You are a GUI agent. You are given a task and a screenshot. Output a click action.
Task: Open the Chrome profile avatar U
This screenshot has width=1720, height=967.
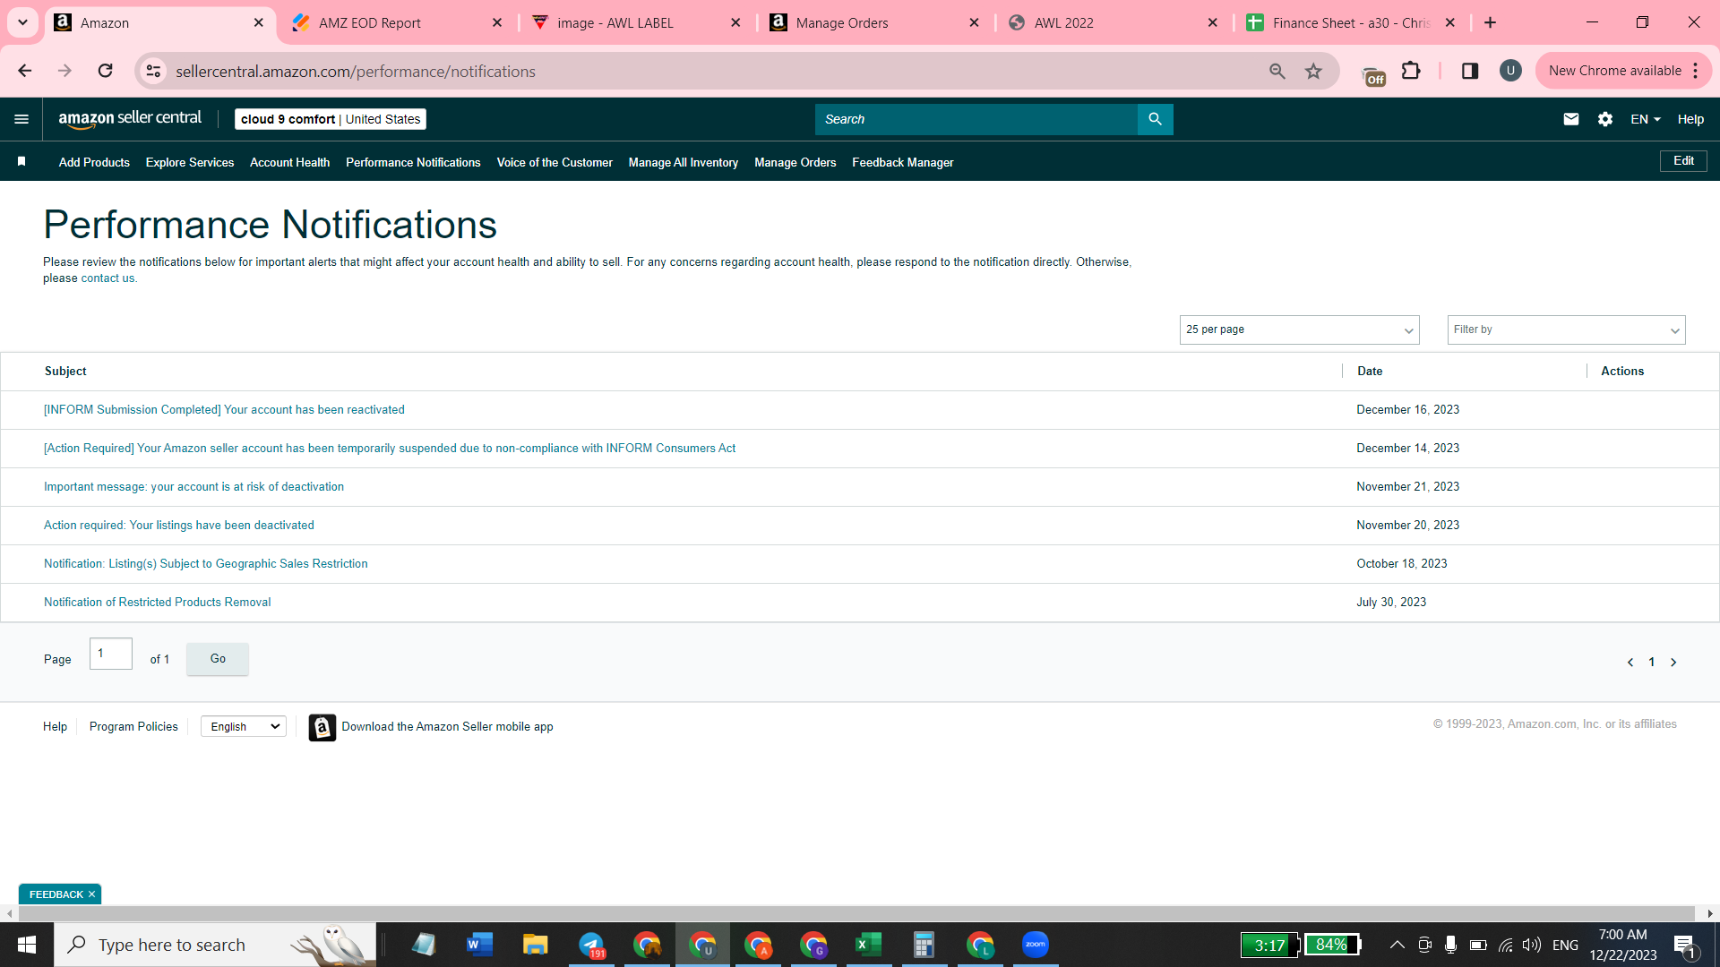point(1510,71)
